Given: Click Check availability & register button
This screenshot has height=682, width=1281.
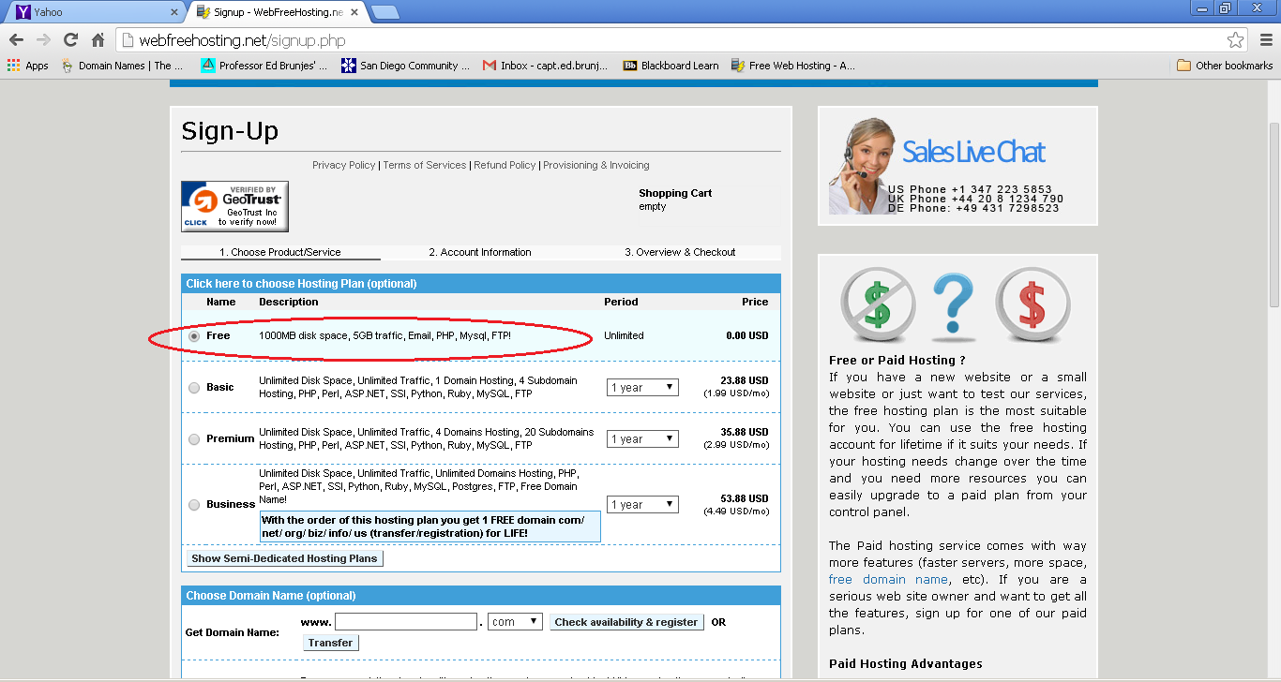Looking at the screenshot, I should 626,622.
